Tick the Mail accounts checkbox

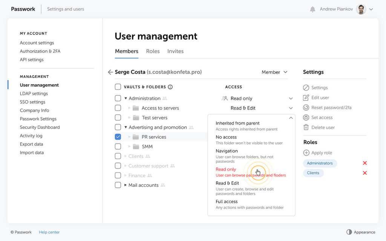click(118, 185)
